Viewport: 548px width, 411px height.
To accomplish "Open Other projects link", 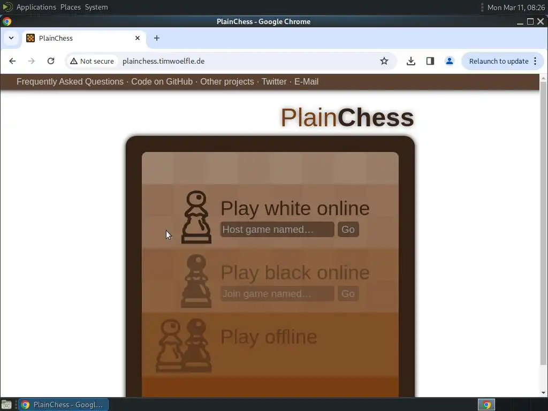I will click(x=227, y=81).
